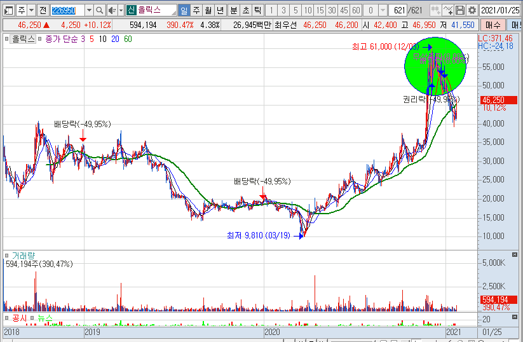The width and height of the screenshot is (523, 342).
Task: Select the daily (일) period toggle
Action: tap(184, 10)
